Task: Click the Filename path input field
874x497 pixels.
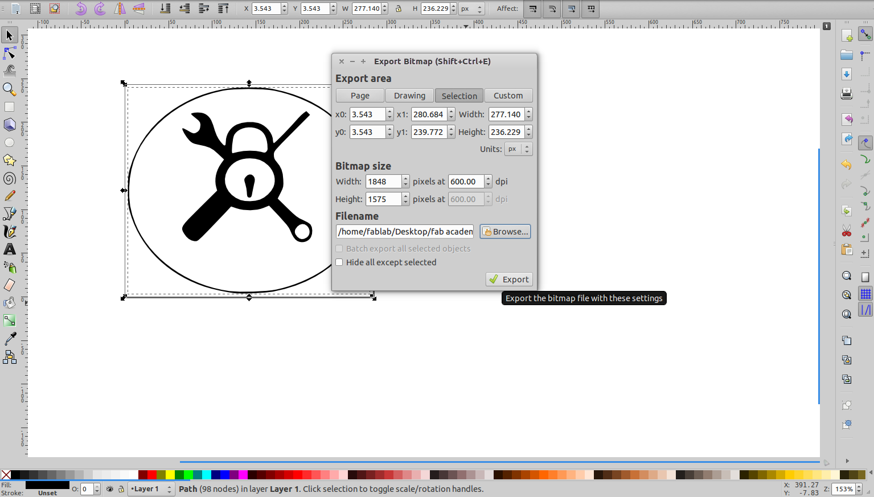Action: click(405, 232)
